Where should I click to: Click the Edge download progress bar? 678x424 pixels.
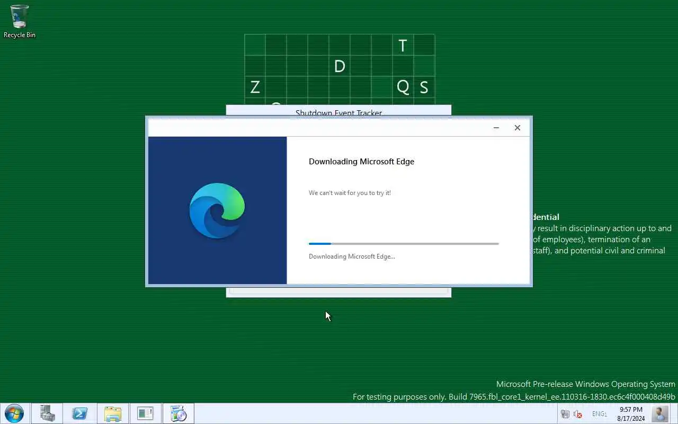pyautogui.click(x=404, y=244)
